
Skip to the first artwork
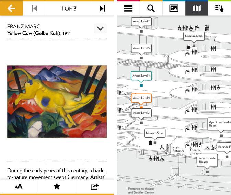(x=34, y=8)
